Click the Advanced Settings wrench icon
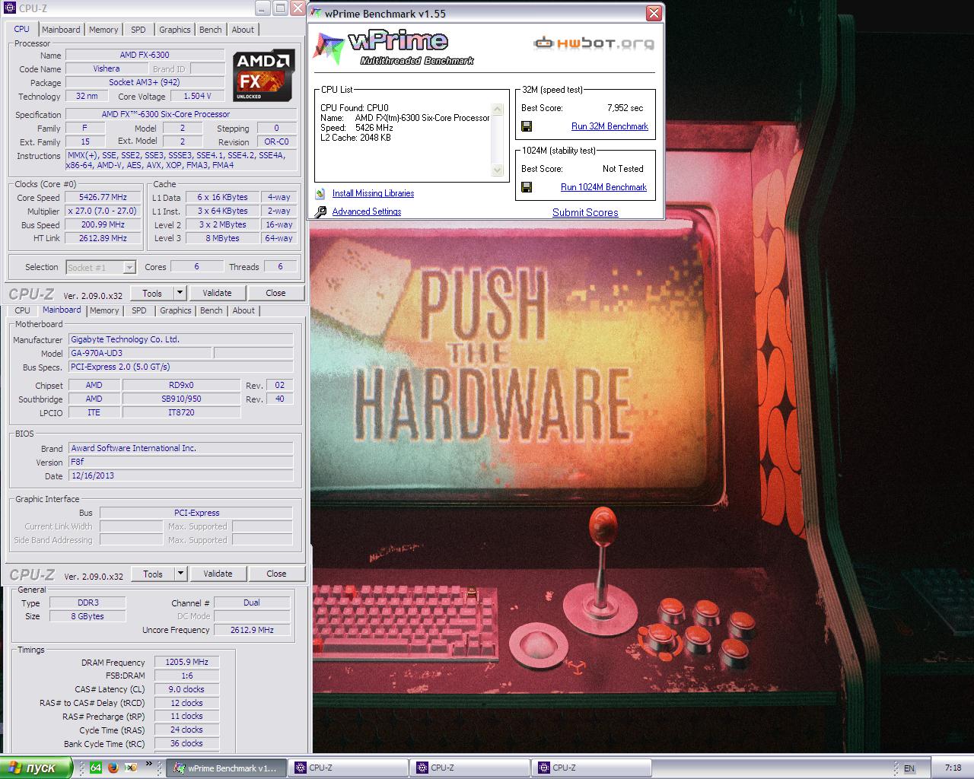 pyautogui.click(x=320, y=212)
